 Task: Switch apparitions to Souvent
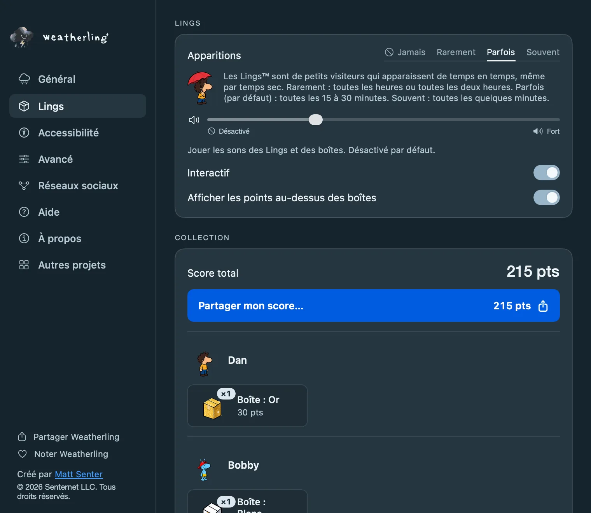[543, 52]
